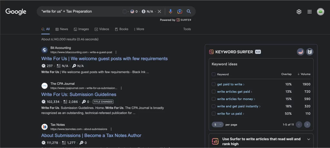Viewport: 330px width, 148px height.
Task: Click the CPA Journal favicon
Action: (44, 86)
